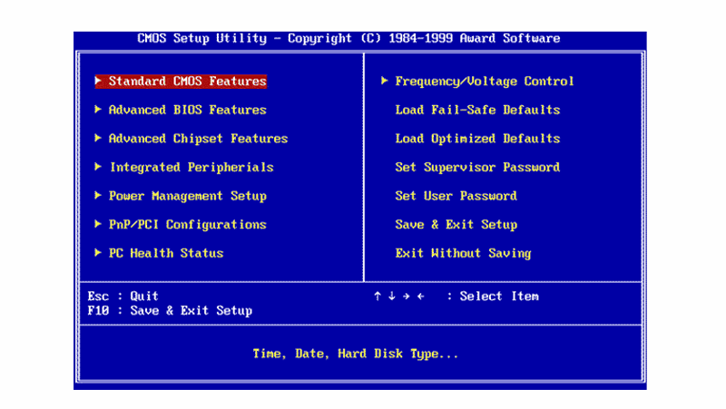
Task: Enter PnP/PCI Configurations
Action: pyautogui.click(x=187, y=225)
